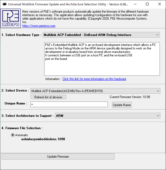Click the Update Name button
Viewport: 166px width, 170px height.
122,105
